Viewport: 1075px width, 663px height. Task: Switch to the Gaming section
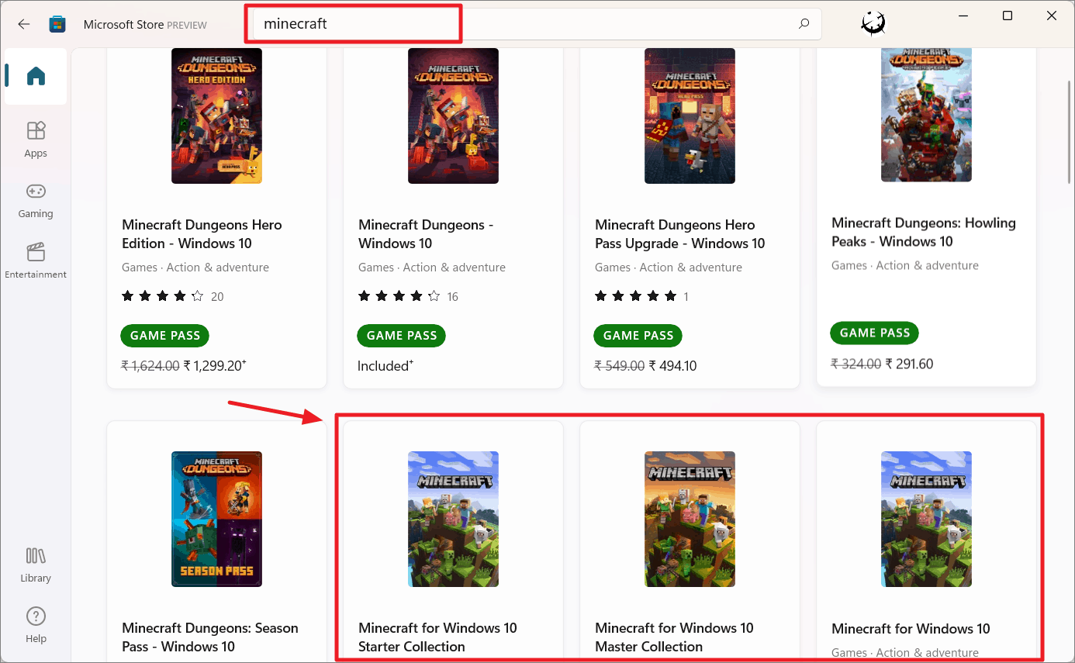(x=36, y=200)
